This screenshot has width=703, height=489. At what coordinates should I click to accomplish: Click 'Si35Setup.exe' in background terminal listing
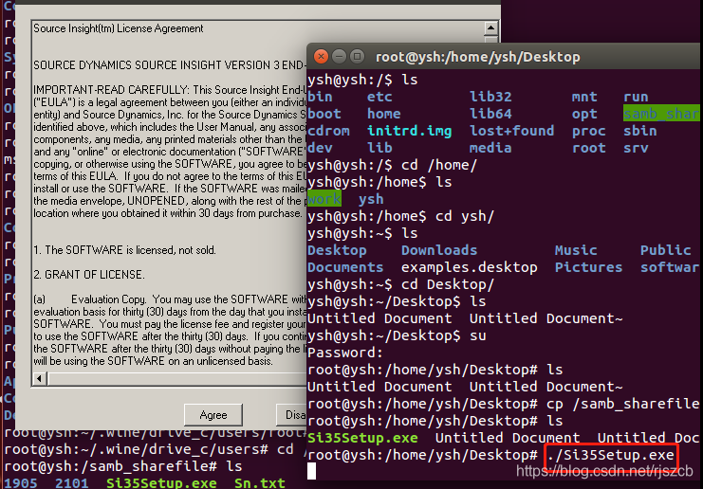(161, 483)
